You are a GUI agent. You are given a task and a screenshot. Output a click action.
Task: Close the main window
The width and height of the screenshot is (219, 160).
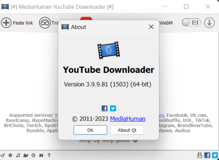(x=208, y=7)
